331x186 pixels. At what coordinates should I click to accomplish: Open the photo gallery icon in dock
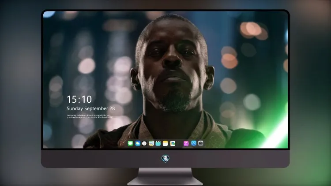[173, 144]
